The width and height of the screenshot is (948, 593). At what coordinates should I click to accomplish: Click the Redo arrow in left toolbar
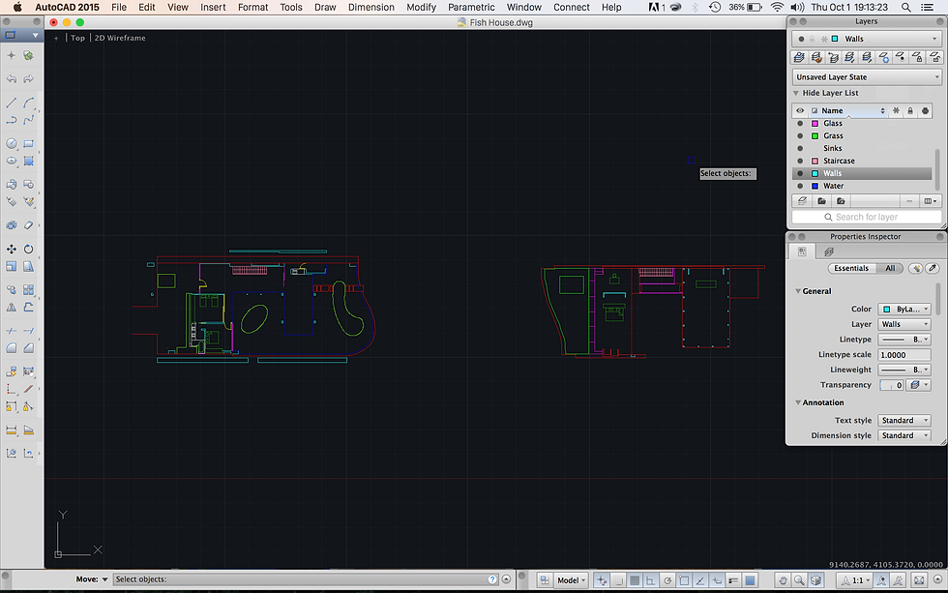click(28, 79)
